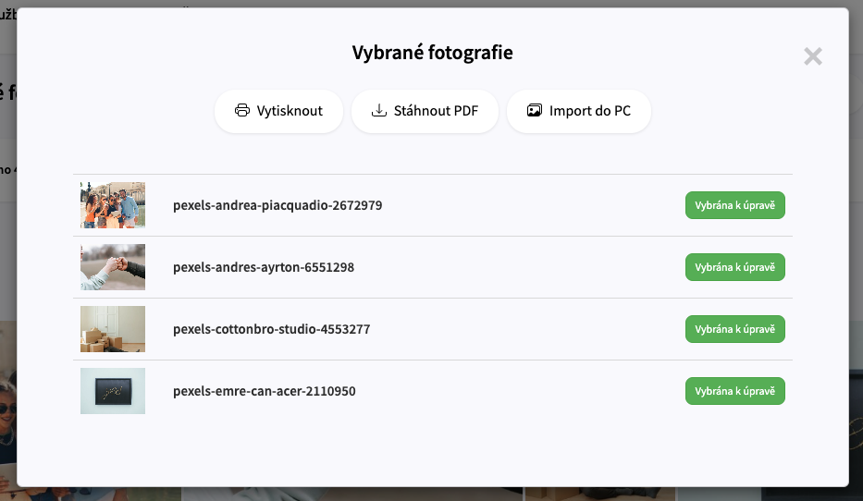This screenshot has height=501, width=863.
Task: Close the Vybrané fotografie dialog
Action: coord(812,56)
